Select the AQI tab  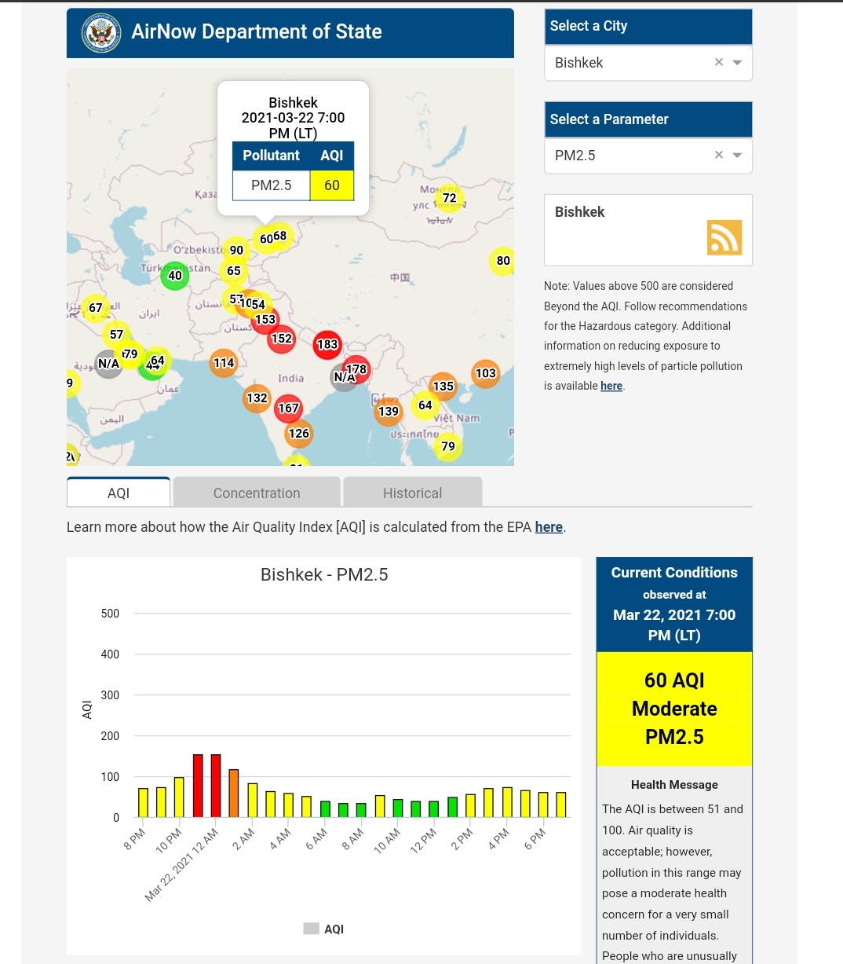click(119, 493)
